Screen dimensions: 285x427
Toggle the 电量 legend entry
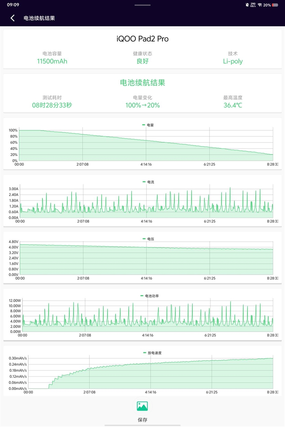point(148,125)
